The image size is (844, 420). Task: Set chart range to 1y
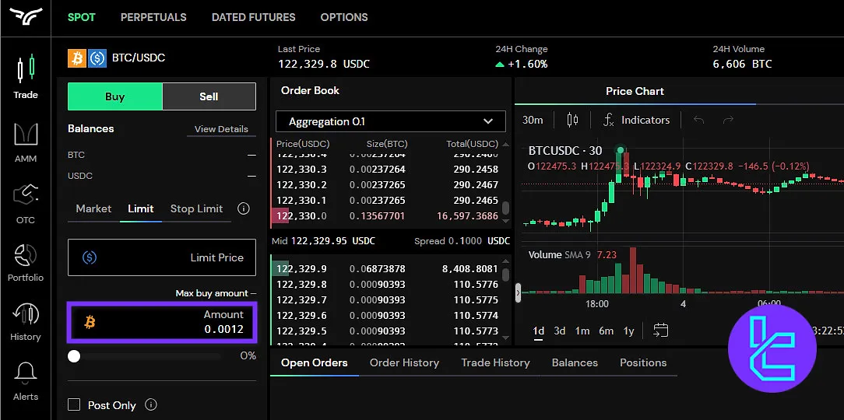click(x=628, y=331)
